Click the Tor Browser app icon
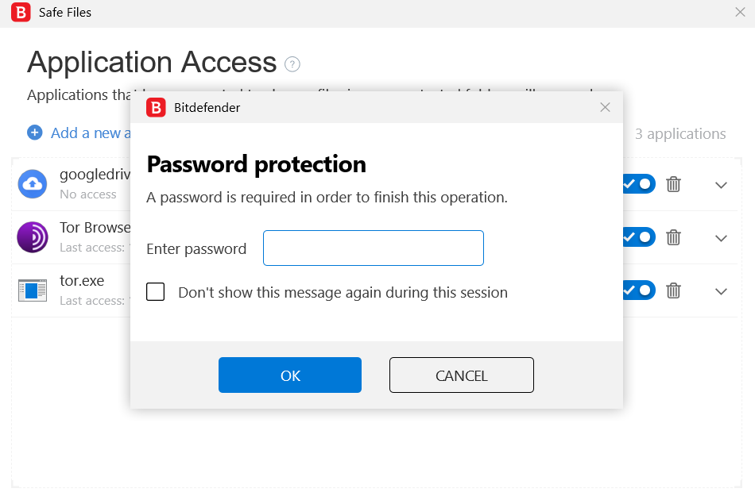This screenshot has height=500, width=755. click(x=33, y=237)
